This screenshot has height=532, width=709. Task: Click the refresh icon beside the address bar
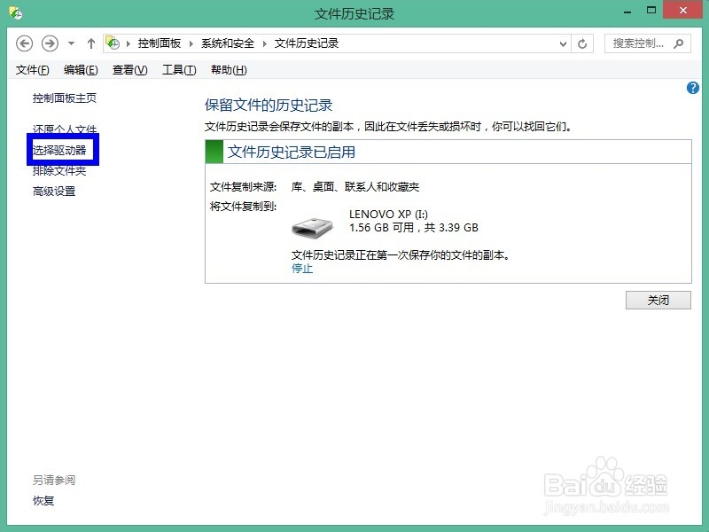pos(583,43)
